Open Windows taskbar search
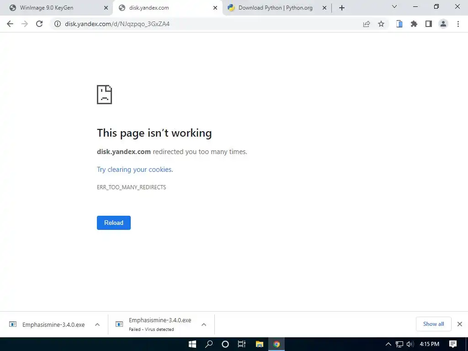Image resolution: width=468 pixels, height=351 pixels. tap(209, 344)
